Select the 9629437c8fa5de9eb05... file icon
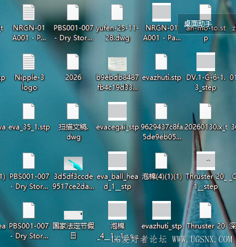The image size is (236, 247). click(x=161, y=111)
